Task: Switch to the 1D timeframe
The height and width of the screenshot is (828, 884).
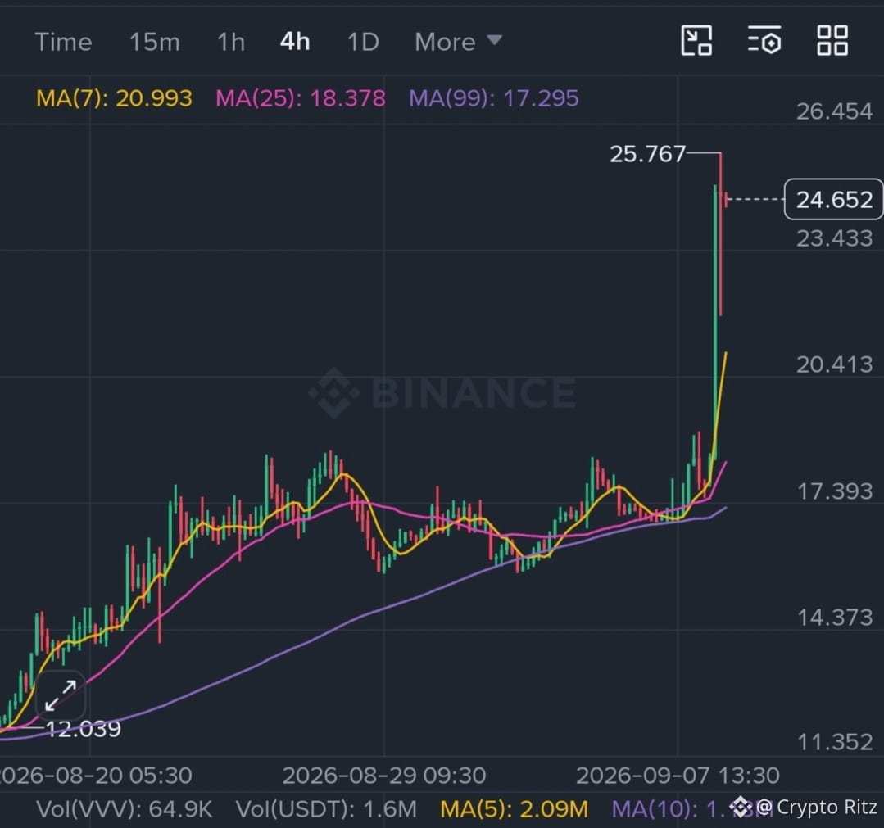Action: (363, 42)
